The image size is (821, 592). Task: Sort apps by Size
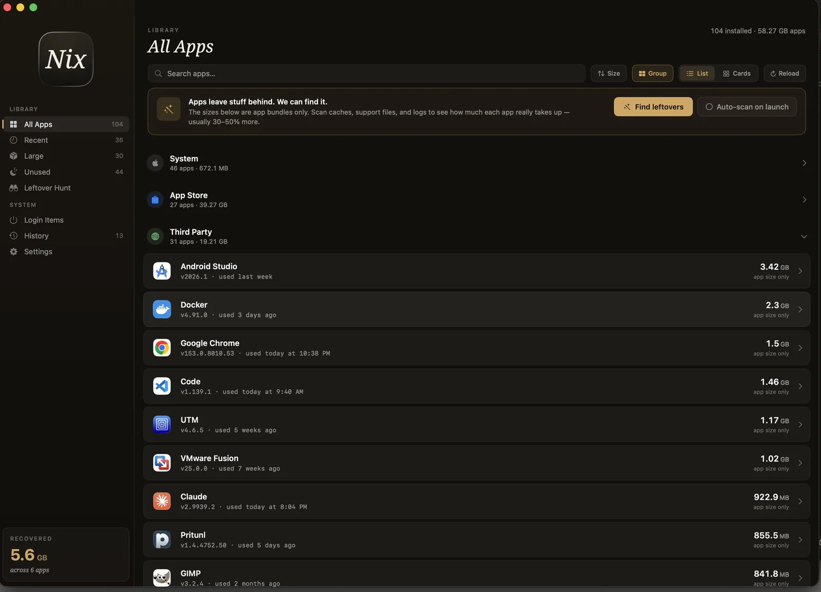tap(609, 73)
